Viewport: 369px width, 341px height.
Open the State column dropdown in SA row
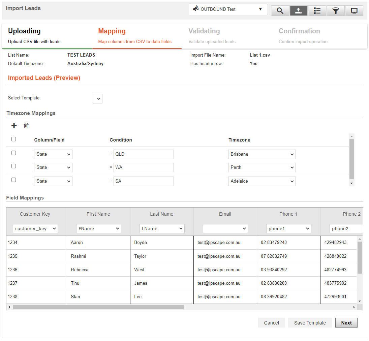pos(53,181)
